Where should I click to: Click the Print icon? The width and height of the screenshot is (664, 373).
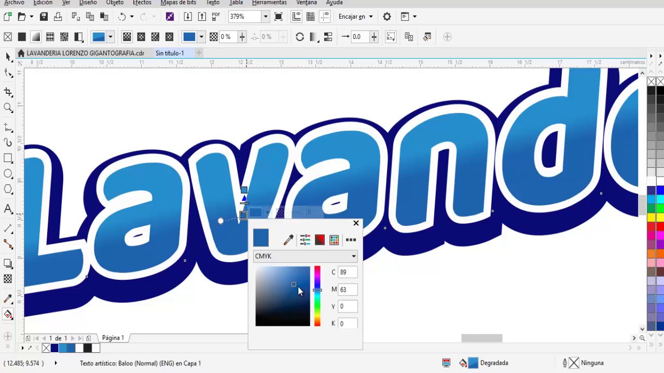(58, 17)
